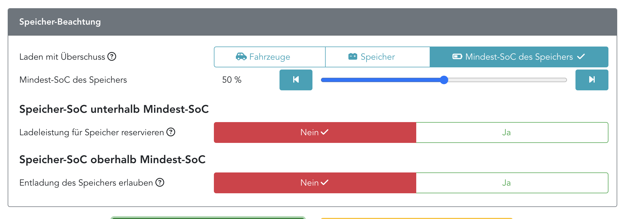Click the Mindest-SoC slider handle
The width and height of the screenshot is (626, 219).
pyautogui.click(x=444, y=80)
